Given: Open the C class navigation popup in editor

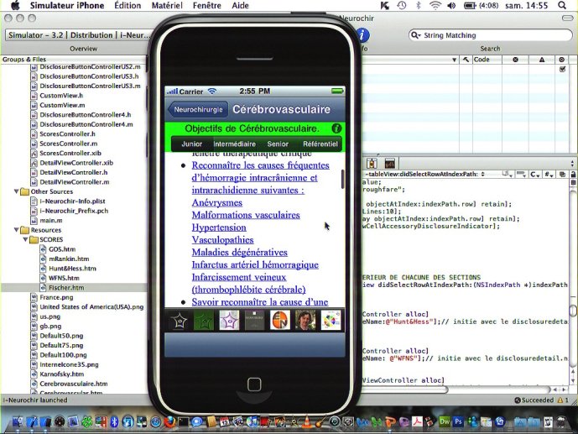Looking at the screenshot, I should 535,174.
